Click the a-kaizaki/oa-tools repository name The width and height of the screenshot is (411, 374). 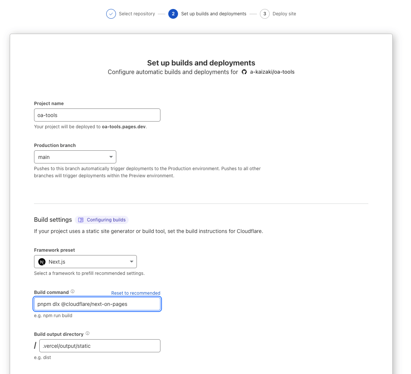coord(272,72)
